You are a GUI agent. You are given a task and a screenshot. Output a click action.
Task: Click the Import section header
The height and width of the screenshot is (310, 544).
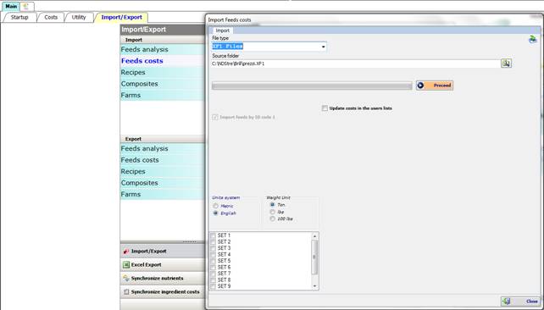163,40
